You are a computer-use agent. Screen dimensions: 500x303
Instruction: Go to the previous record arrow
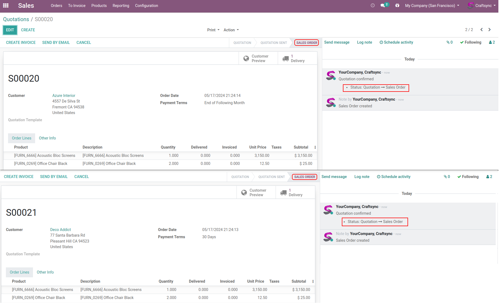(482, 30)
